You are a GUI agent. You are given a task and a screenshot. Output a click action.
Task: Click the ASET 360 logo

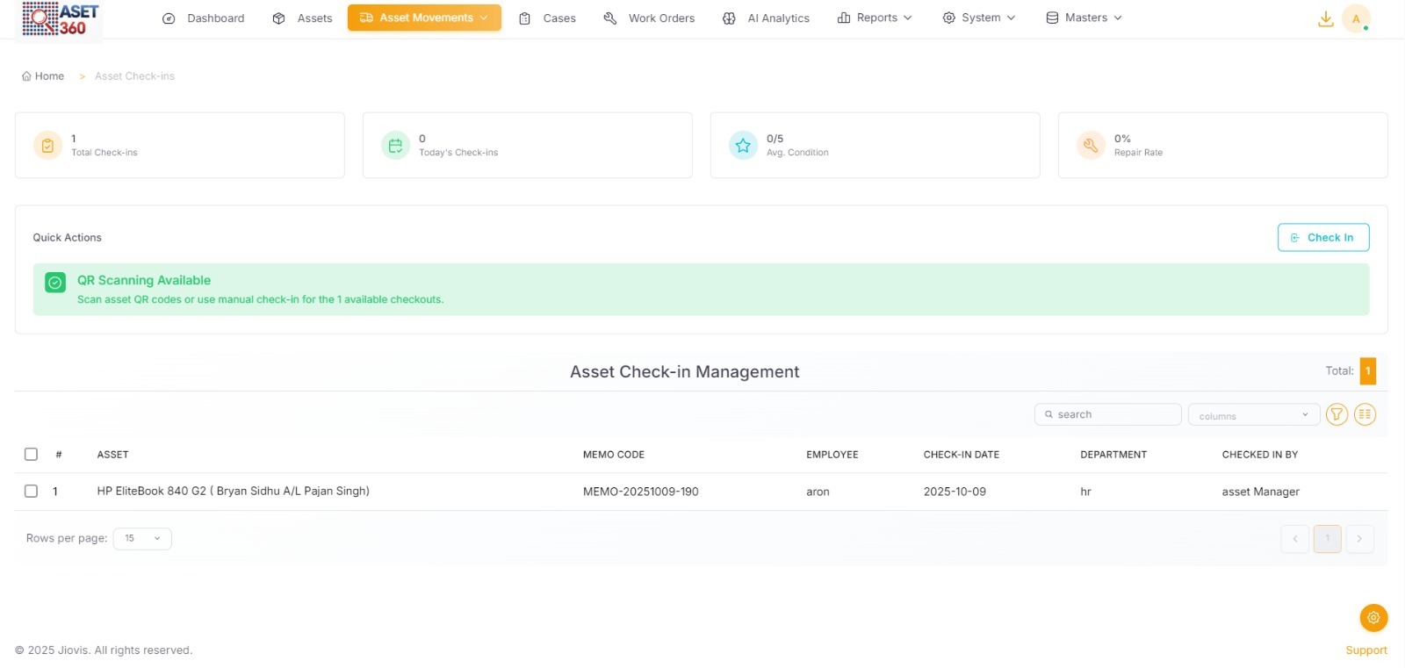pyautogui.click(x=61, y=19)
